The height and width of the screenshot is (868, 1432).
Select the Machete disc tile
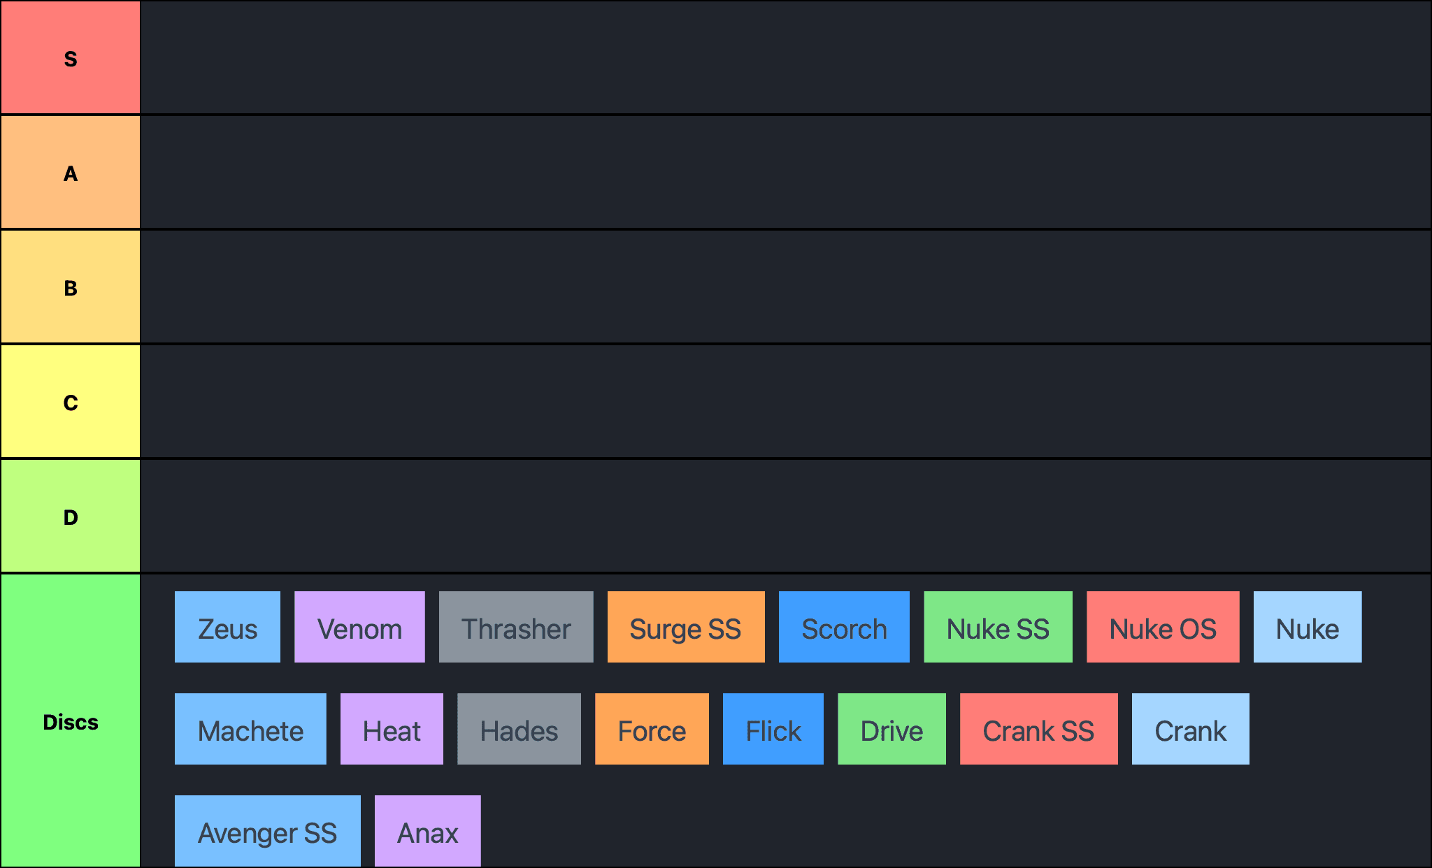(x=250, y=729)
